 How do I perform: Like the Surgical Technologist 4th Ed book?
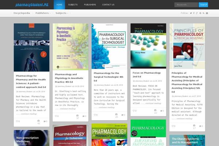[95, 115]
